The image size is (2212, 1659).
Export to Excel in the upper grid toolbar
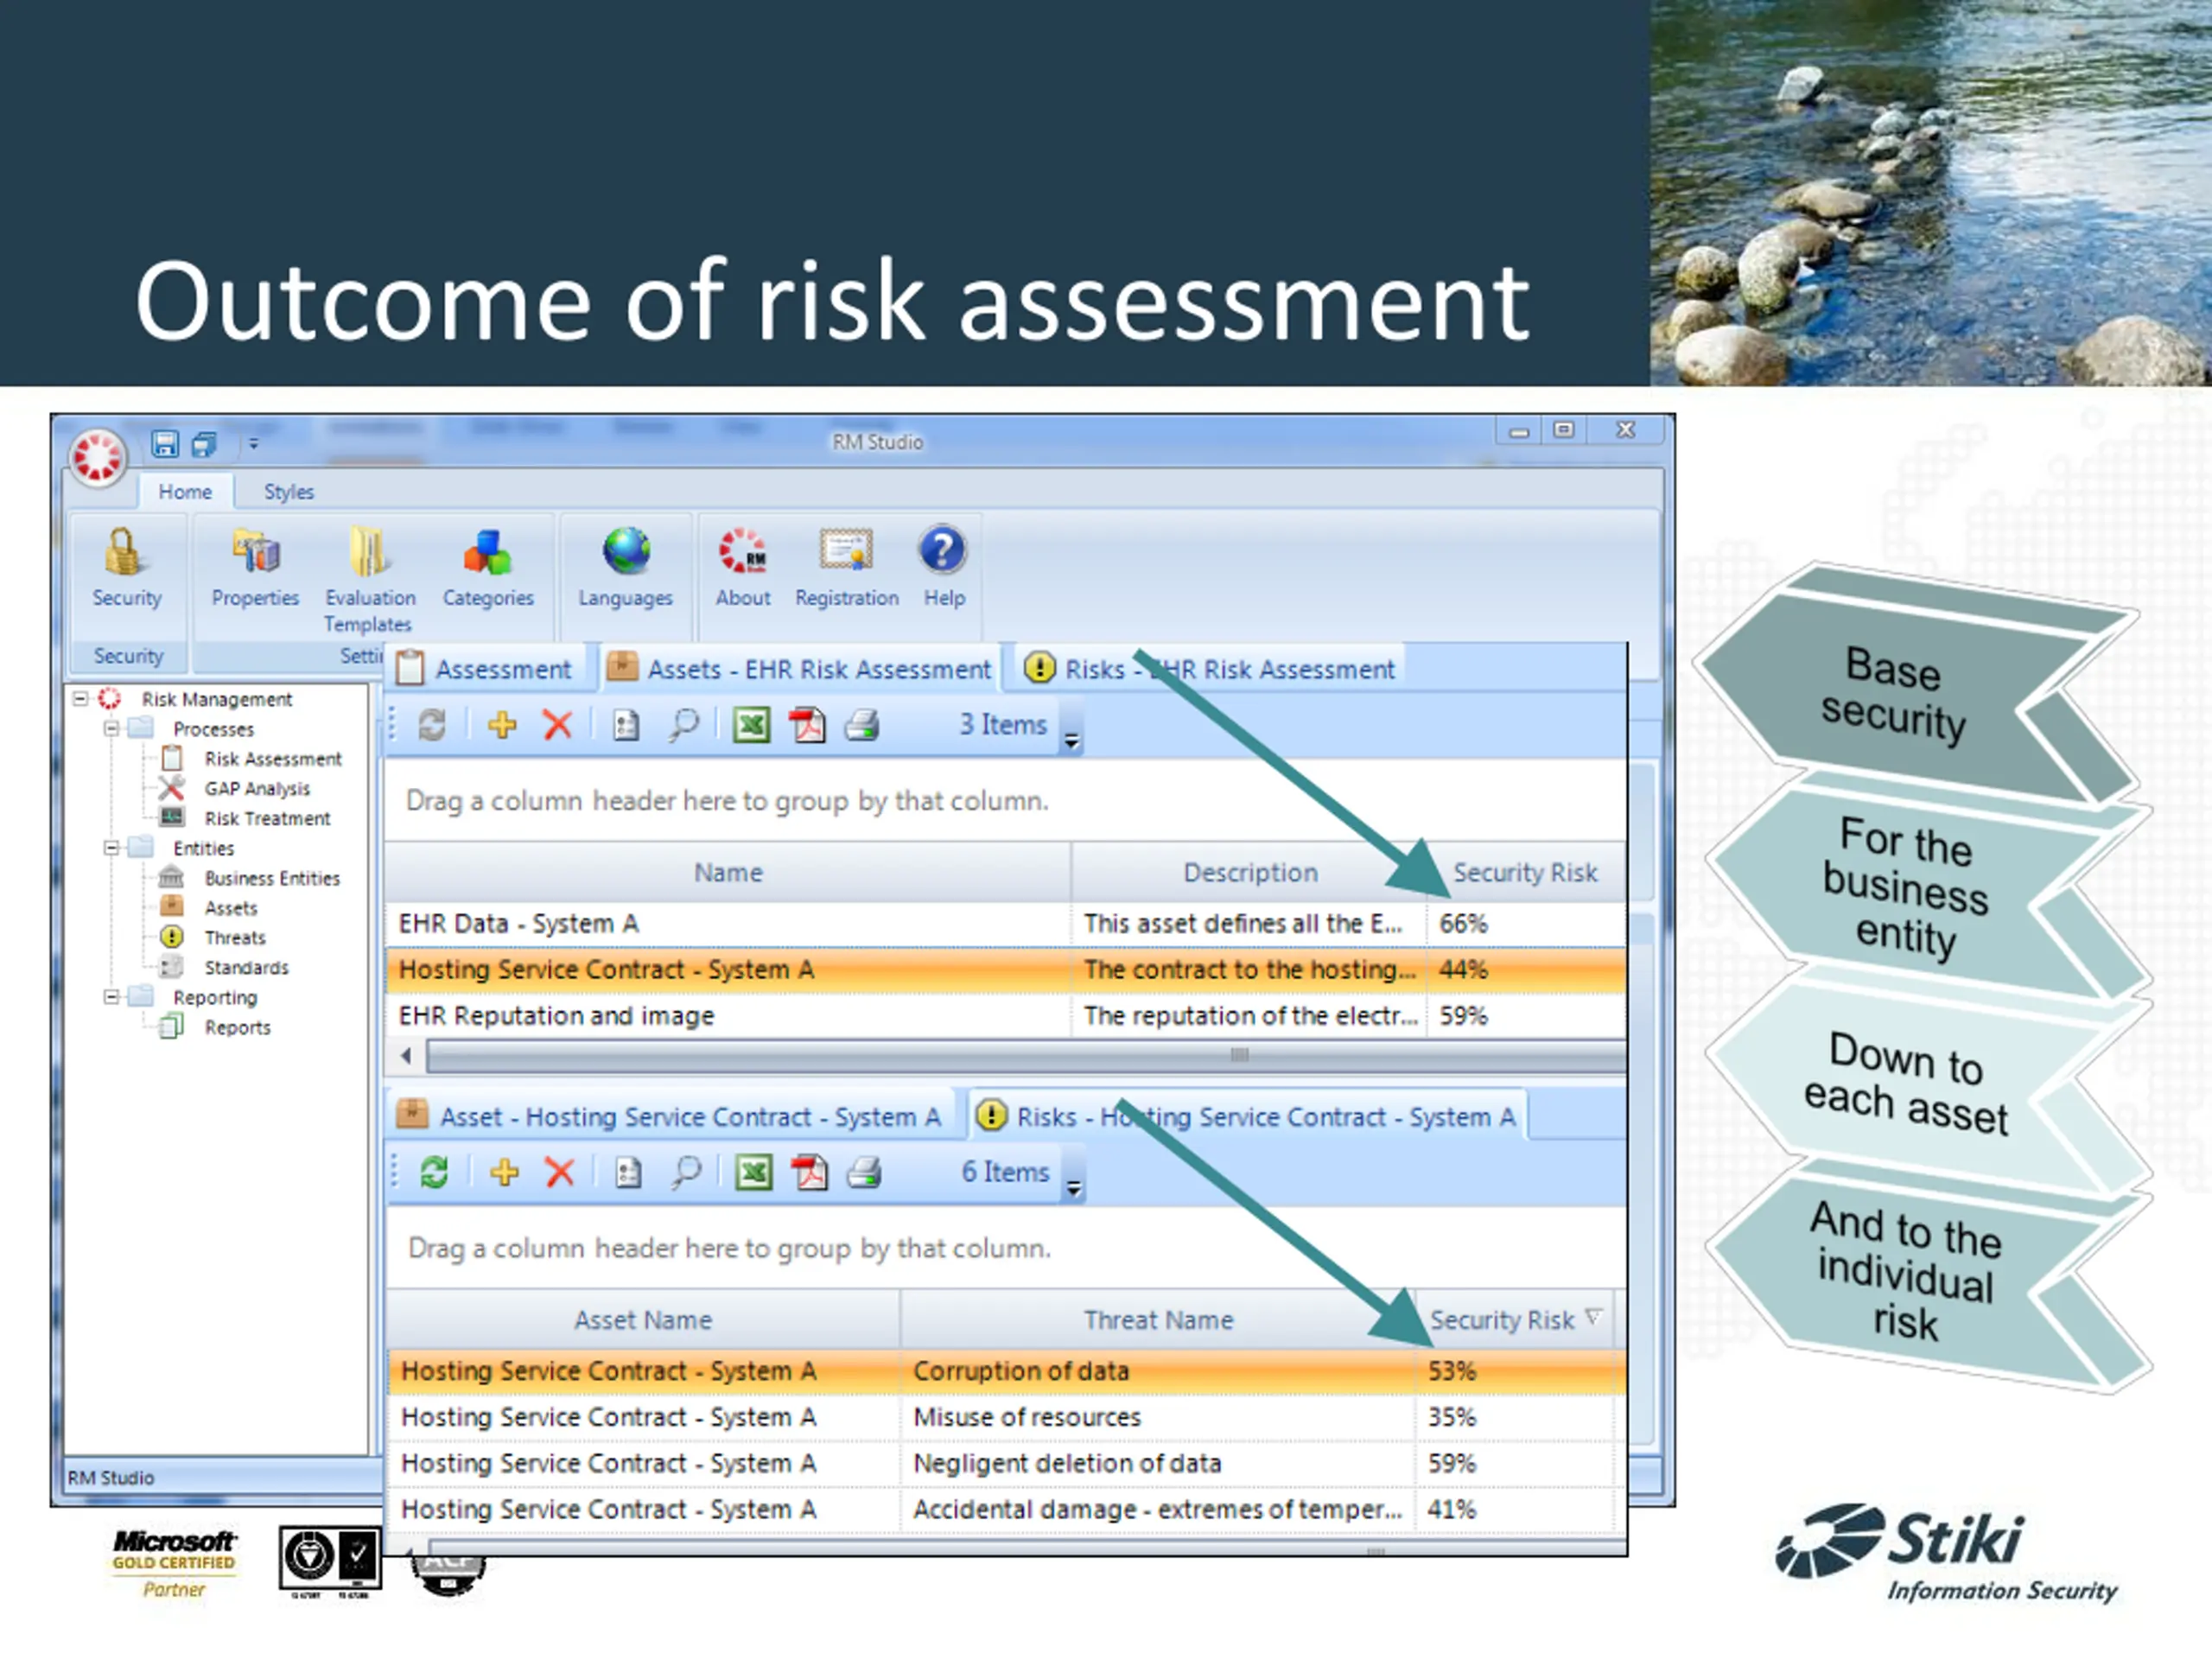751,725
